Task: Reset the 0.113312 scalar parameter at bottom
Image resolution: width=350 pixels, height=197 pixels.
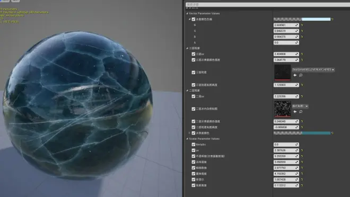Action: click(302, 185)
